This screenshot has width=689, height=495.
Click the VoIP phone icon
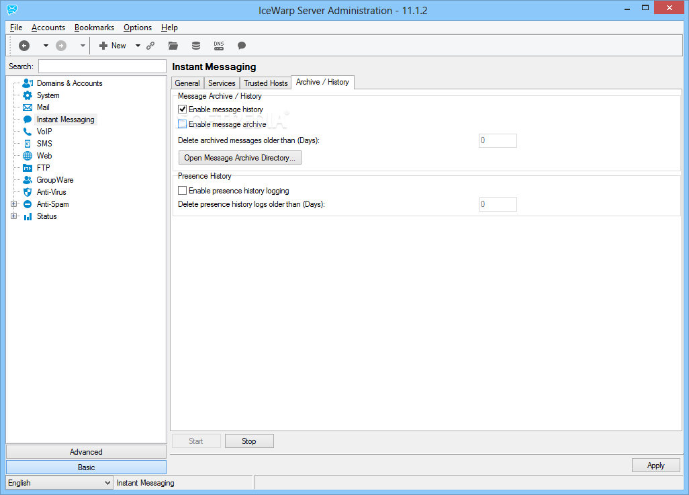tap(28, 132)
